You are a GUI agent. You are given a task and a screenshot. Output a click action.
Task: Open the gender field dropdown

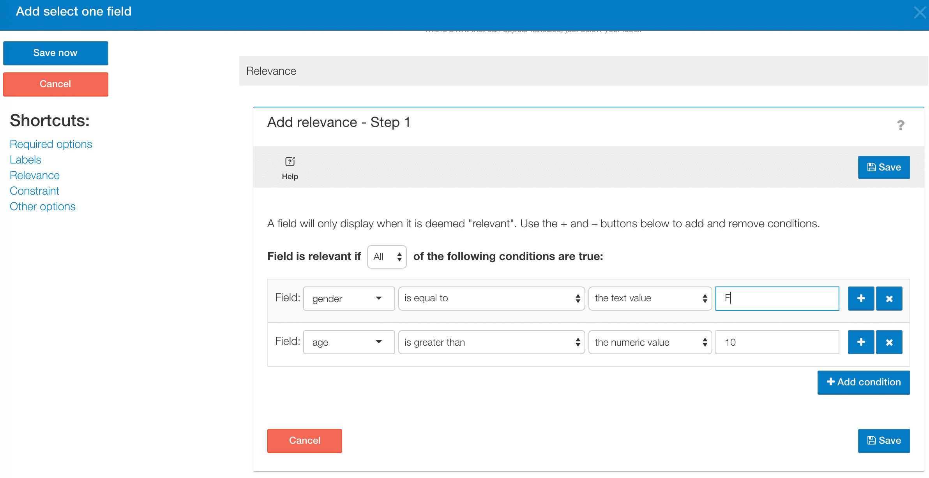pyautogui.click(x=349, y=299)
